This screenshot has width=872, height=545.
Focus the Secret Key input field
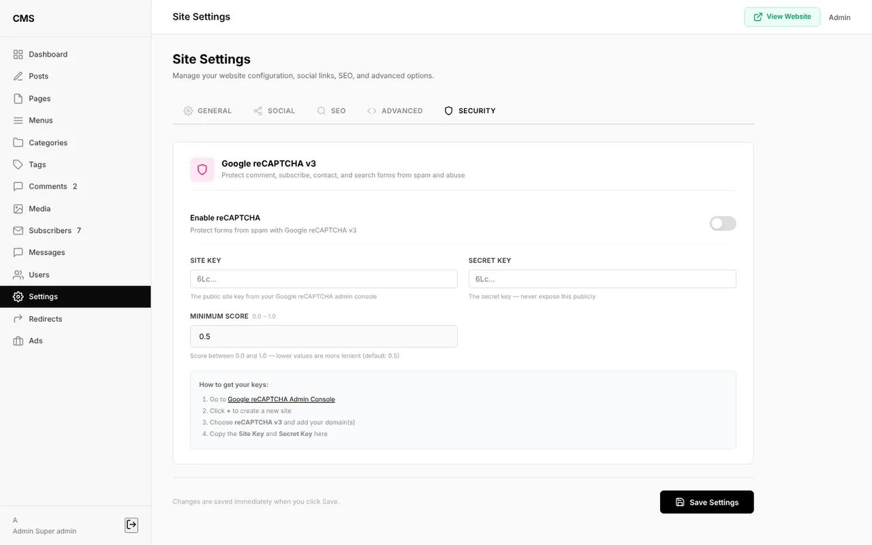[602, 279]
